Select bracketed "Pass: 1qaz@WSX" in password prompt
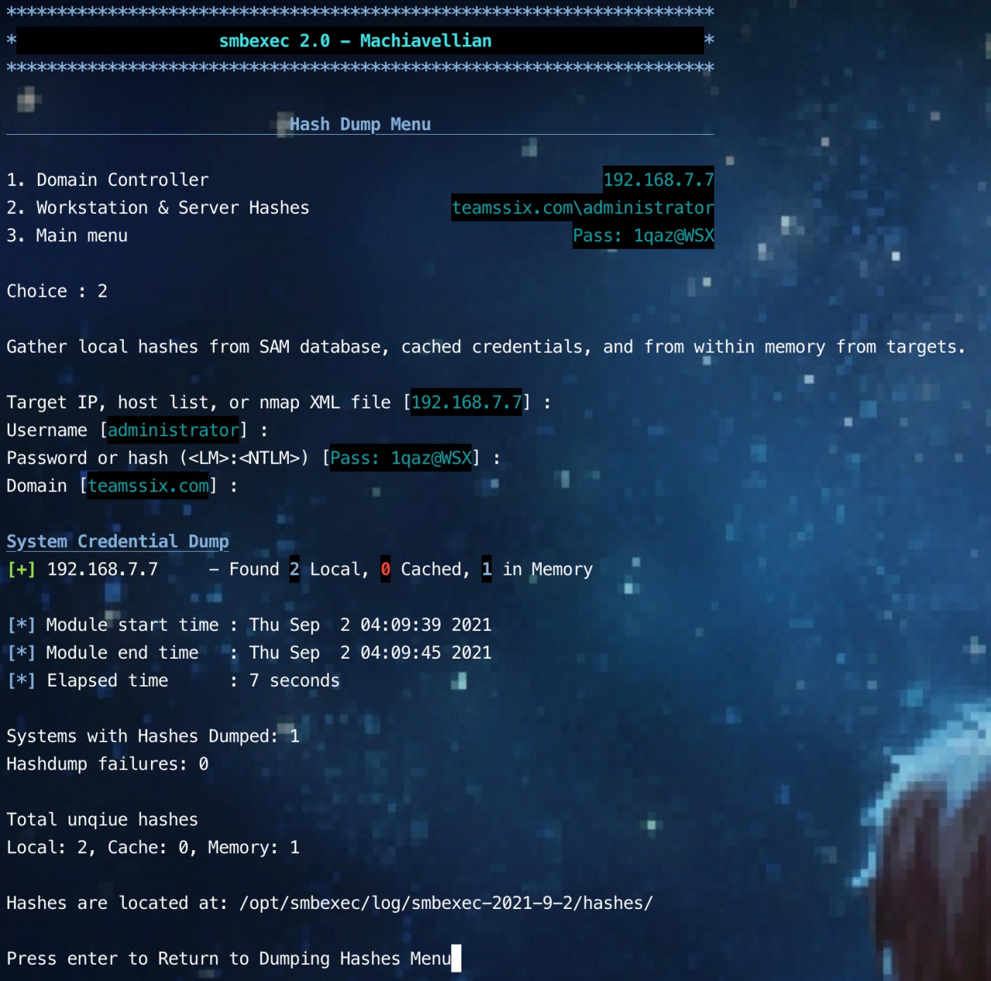The image size is (991, 981). pos(401,458)
